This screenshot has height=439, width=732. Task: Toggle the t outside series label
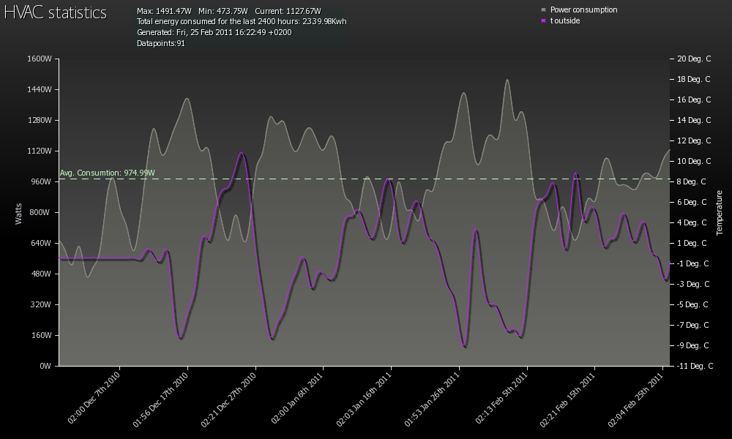565,21
